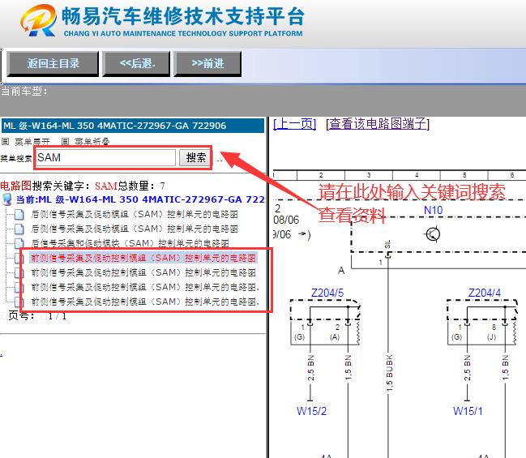The width and height of the screenshot is (526, 458).
Task: Click the W15/2 ground label
Action: 312,411
